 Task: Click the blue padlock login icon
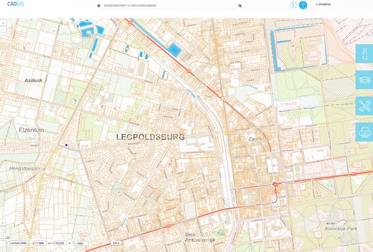coord(303,5)
